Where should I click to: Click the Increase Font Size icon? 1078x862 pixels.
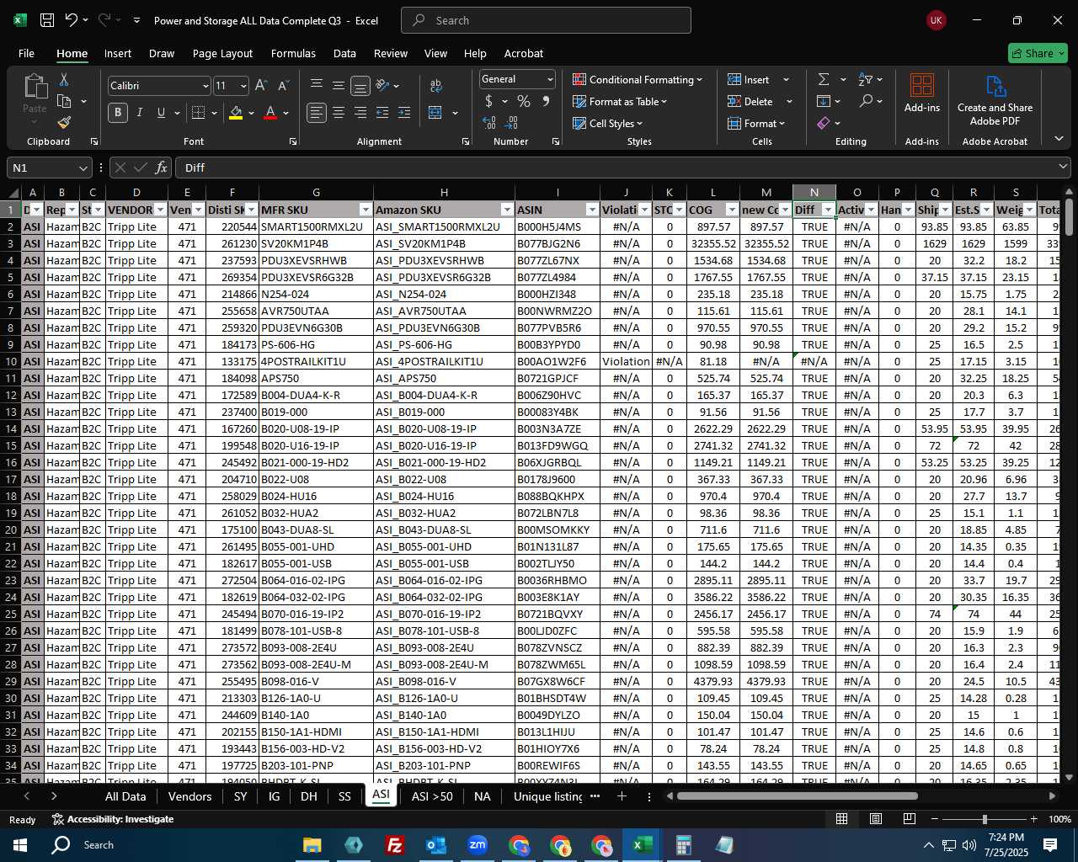tap(261, 86)
